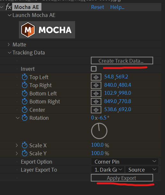
Task: Collapse the Mocha AE effect
Action: [2, 7]
